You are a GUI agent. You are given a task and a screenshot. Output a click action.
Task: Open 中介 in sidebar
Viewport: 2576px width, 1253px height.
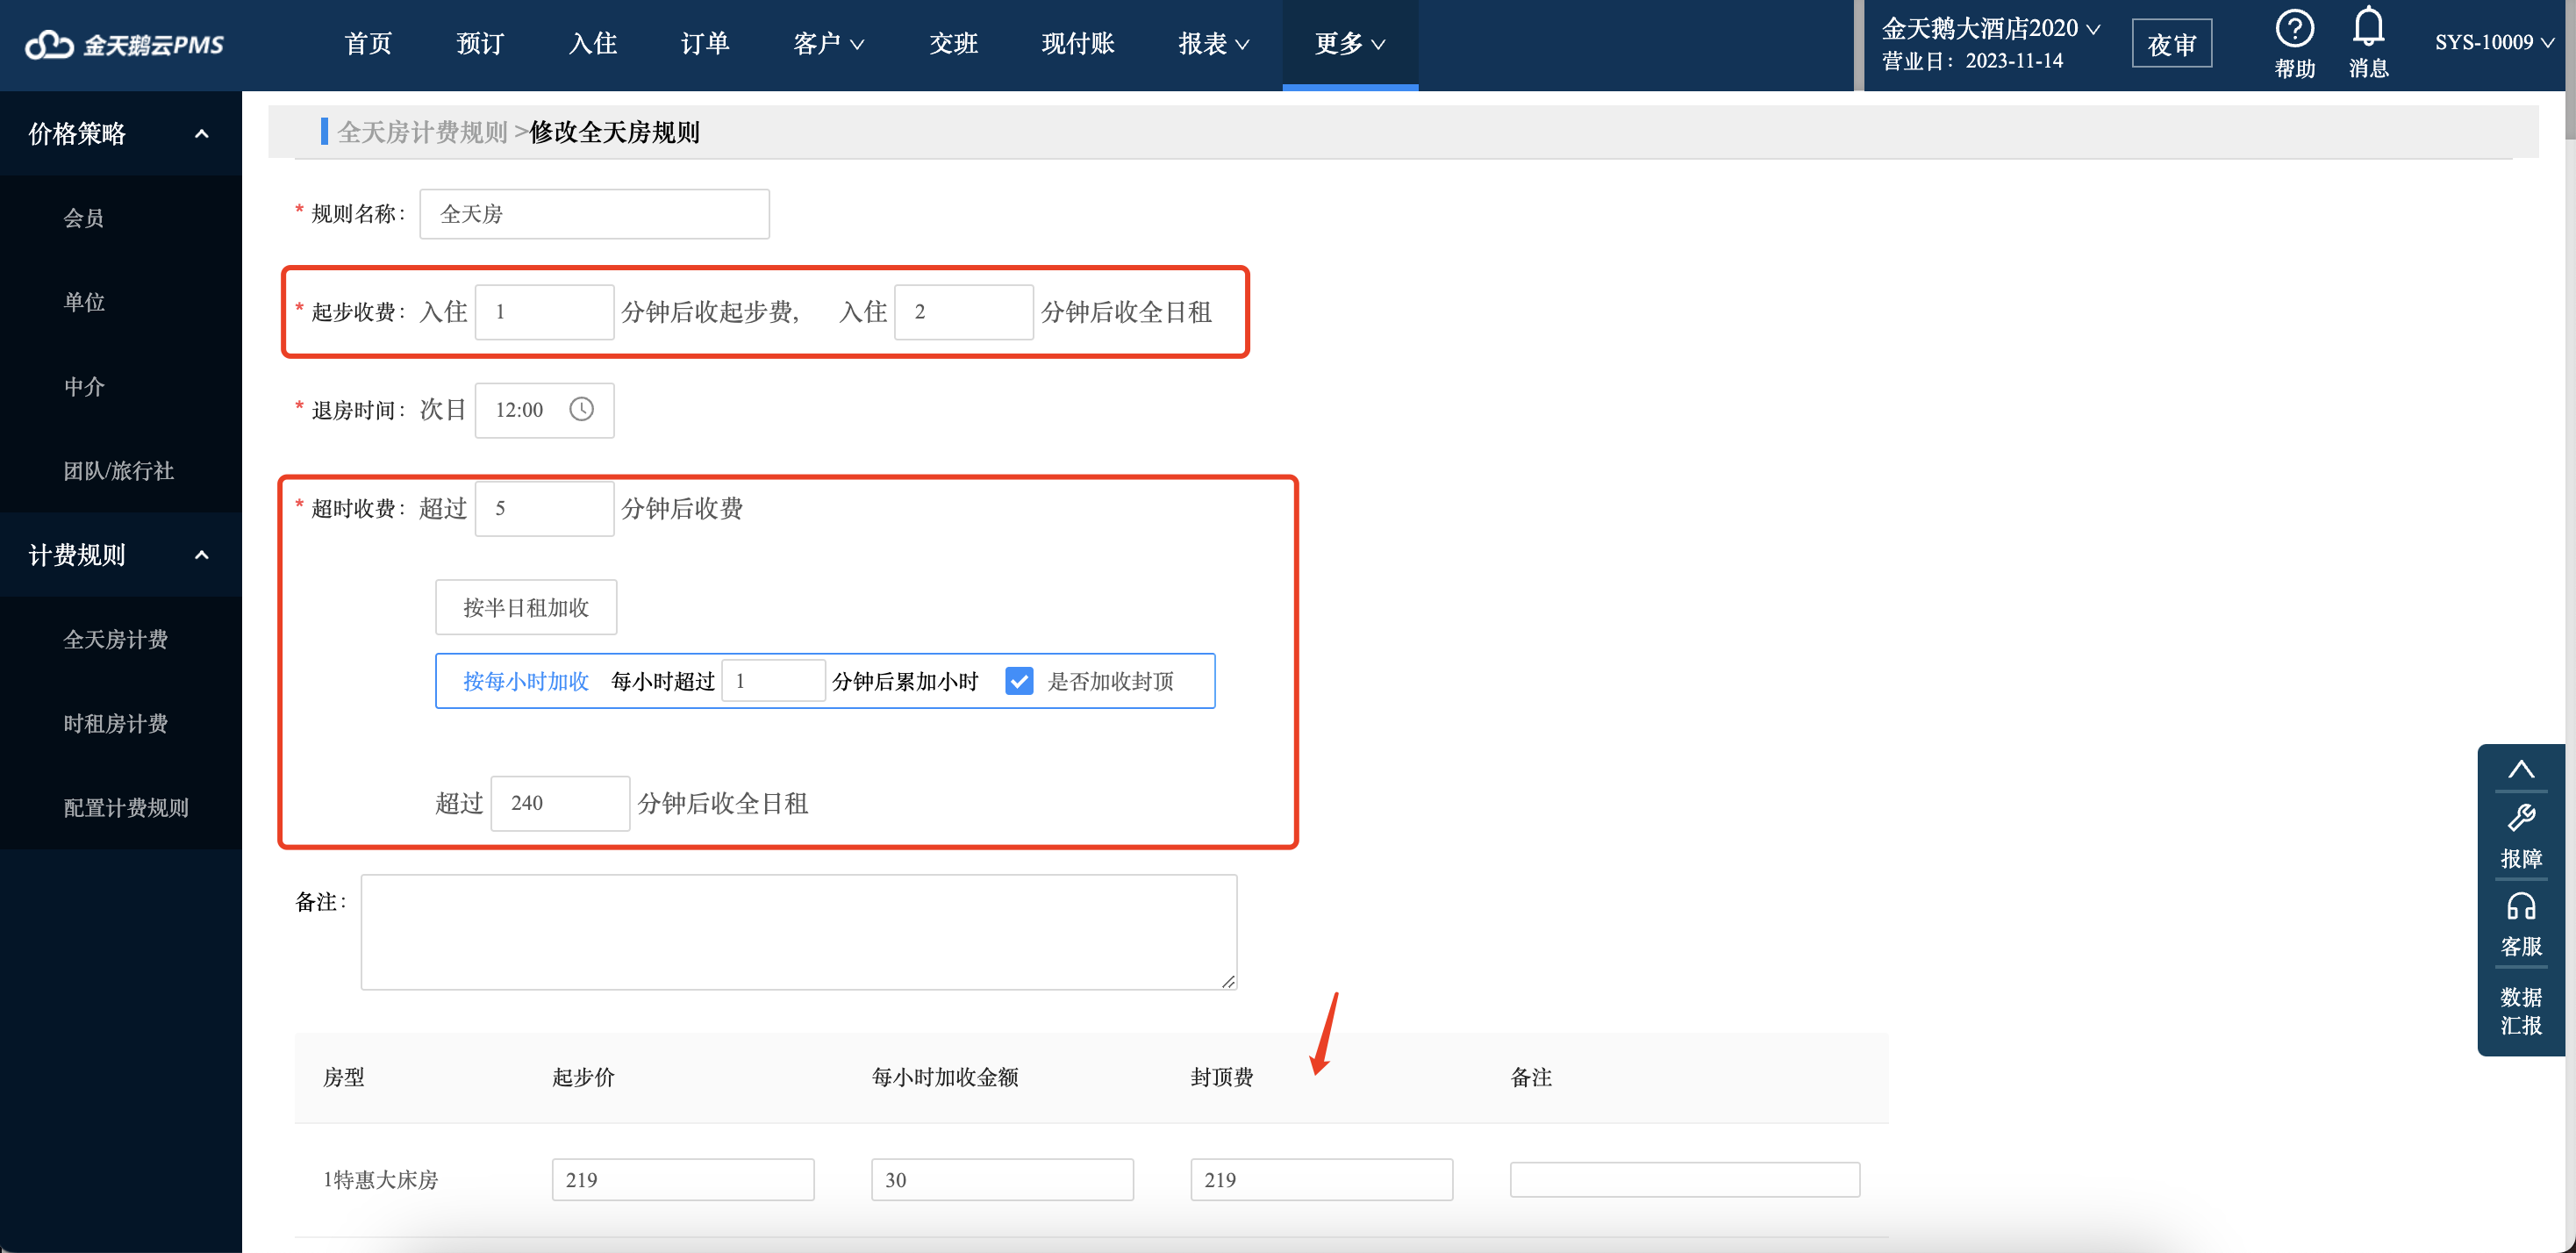click(x=84, y=387)
